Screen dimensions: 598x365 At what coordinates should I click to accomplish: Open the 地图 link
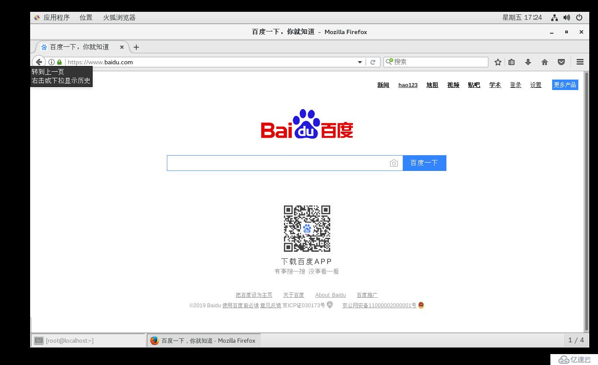pyautogui.click(x=432, y=85)
